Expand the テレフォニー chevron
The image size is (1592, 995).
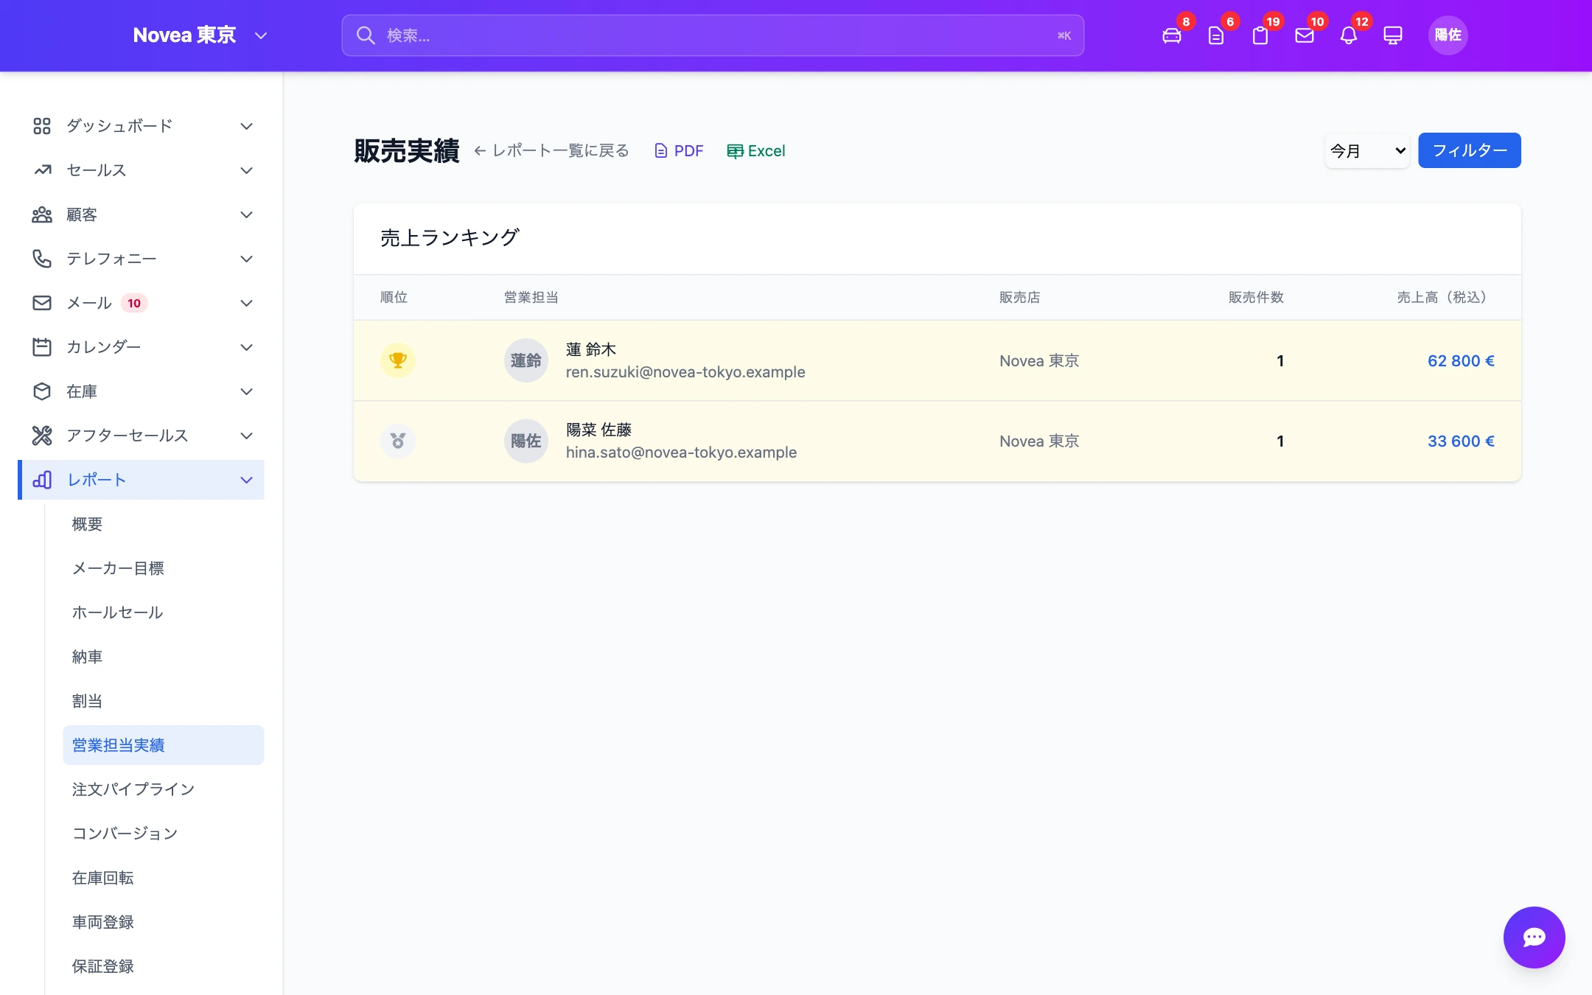(x=247, y=259)
